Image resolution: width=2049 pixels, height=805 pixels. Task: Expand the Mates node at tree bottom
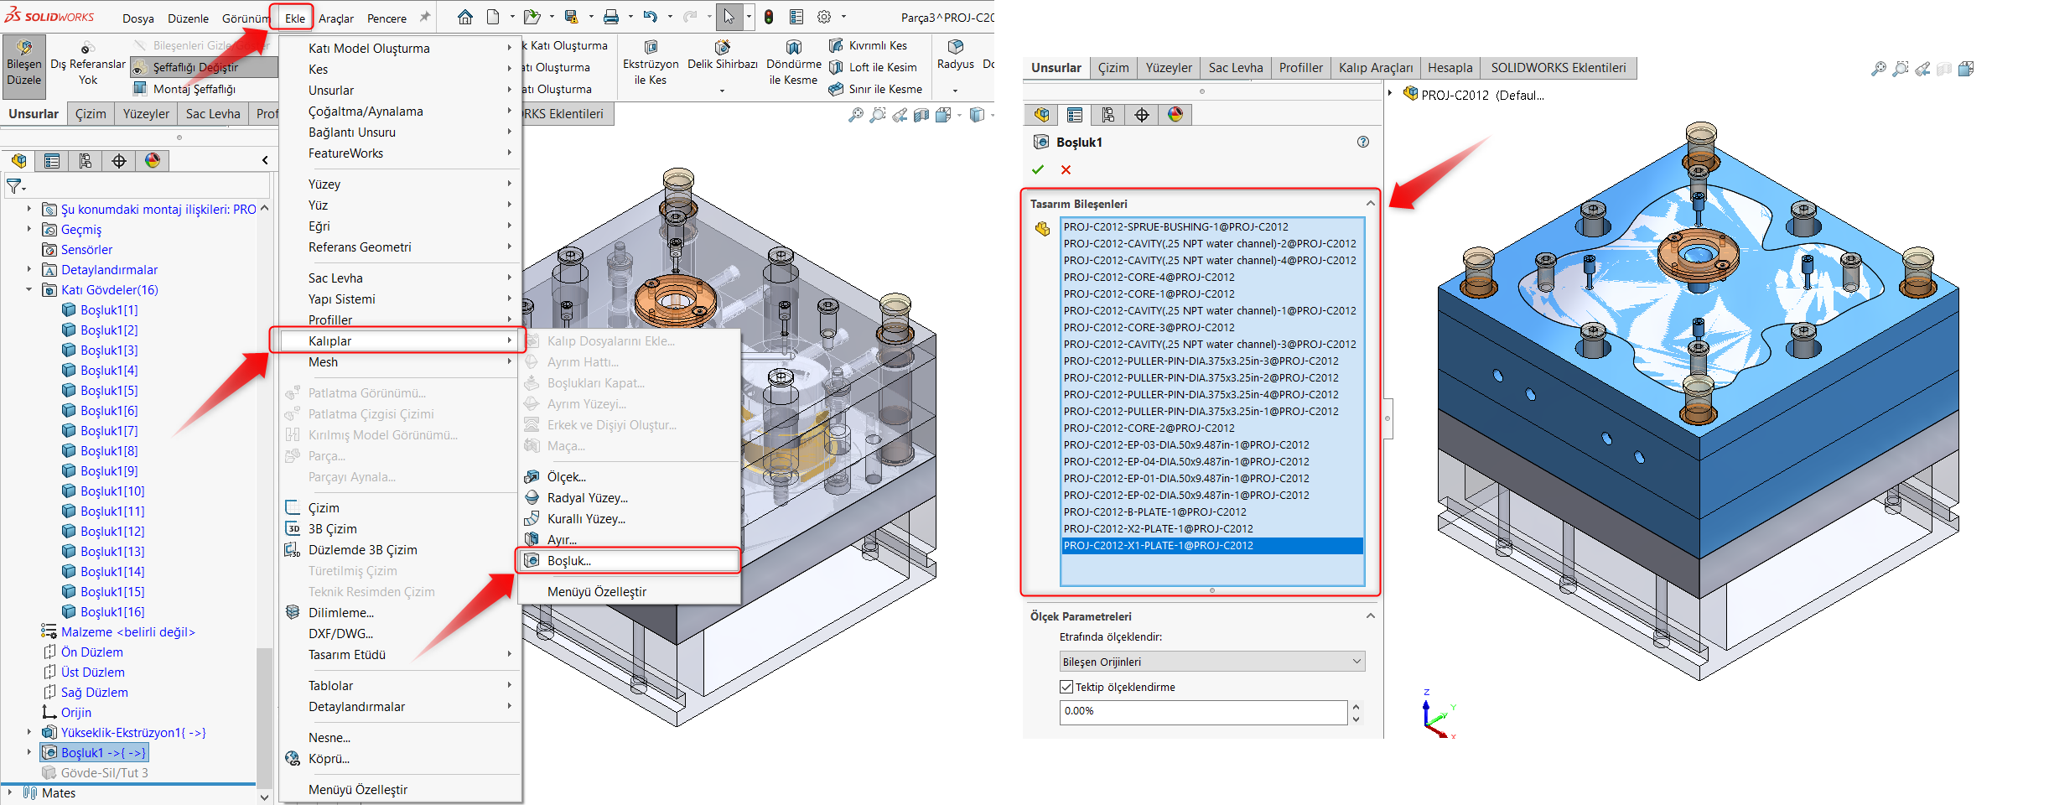pos(10,792)
